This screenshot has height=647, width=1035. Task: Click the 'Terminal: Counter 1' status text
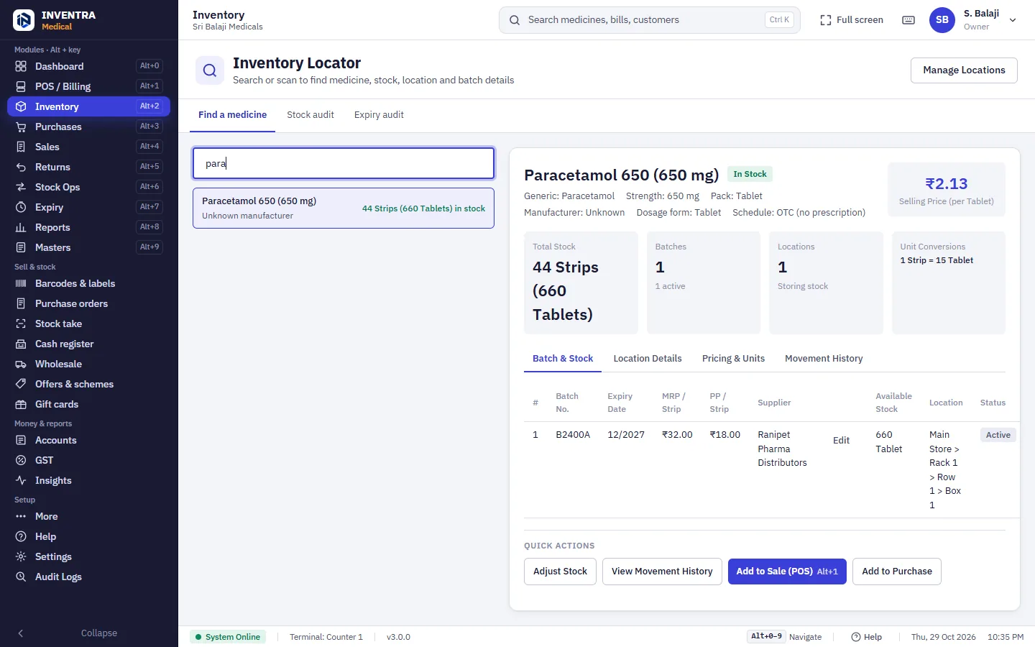pyautogui.click(x=326, y=637)
